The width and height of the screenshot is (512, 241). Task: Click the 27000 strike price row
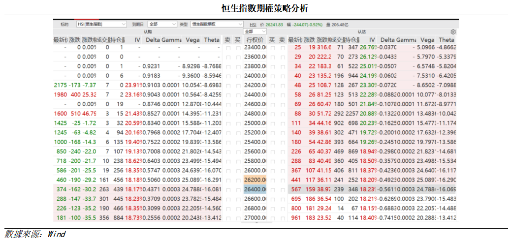pyautogui.click(x=256, y=218)
